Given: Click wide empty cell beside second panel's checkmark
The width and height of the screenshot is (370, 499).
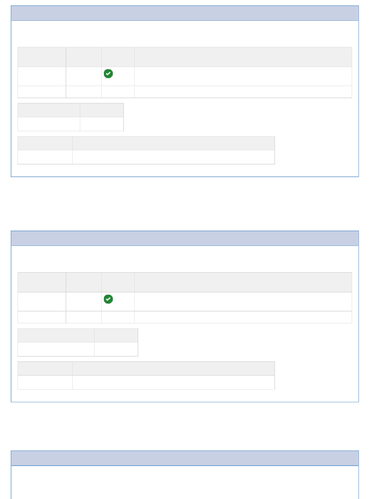Looking at the screenshot, I should tap(243, 301).
